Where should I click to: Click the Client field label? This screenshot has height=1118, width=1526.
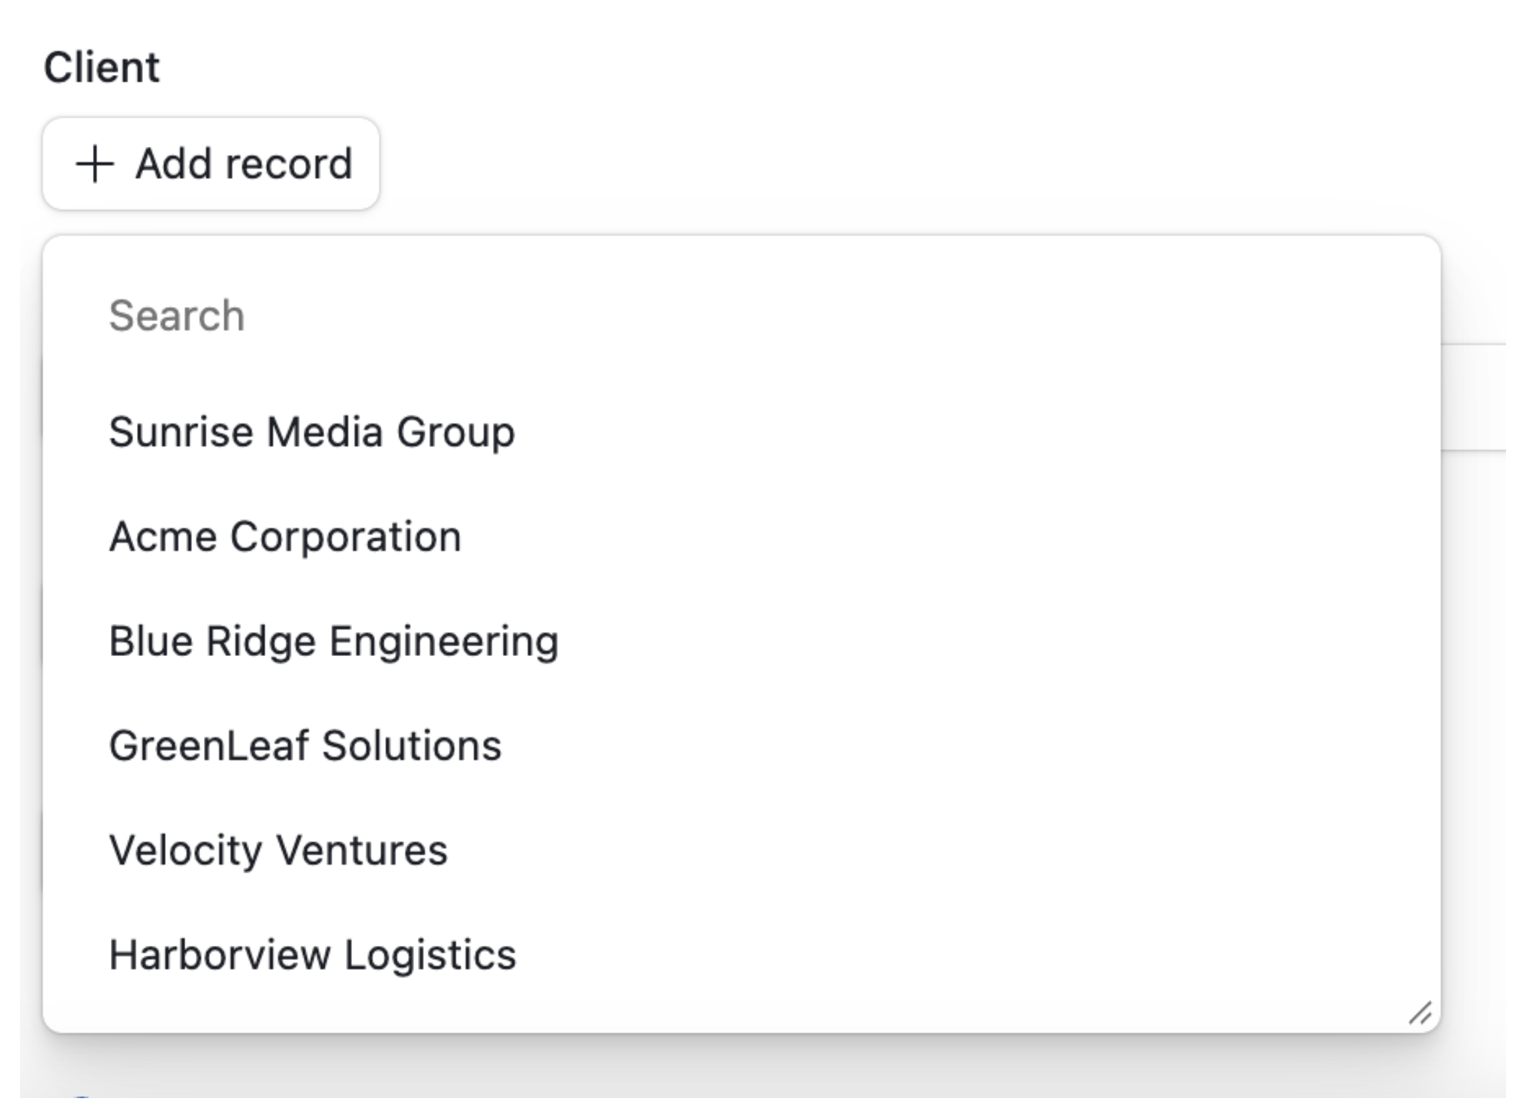[103, 65]
